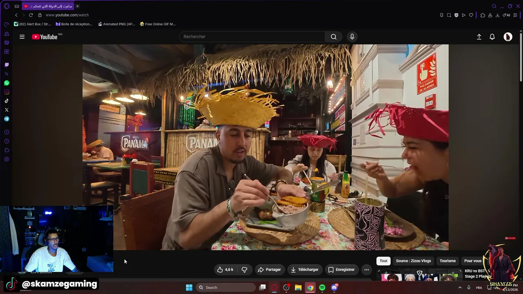The height and width of the screenshot is (294, 523).
Task: Open Google Chrome from the taskbar
Action: [310, 287]
